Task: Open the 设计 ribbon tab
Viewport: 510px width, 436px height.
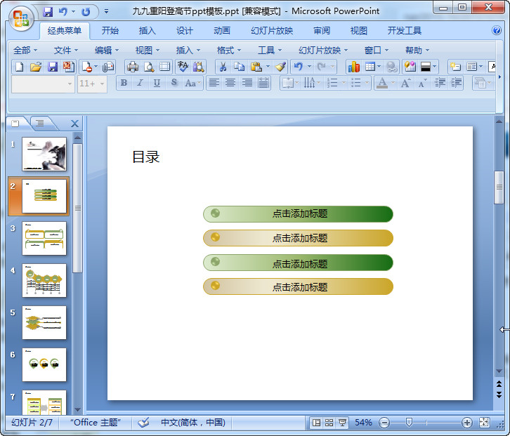Action: (x=185, y=31)
